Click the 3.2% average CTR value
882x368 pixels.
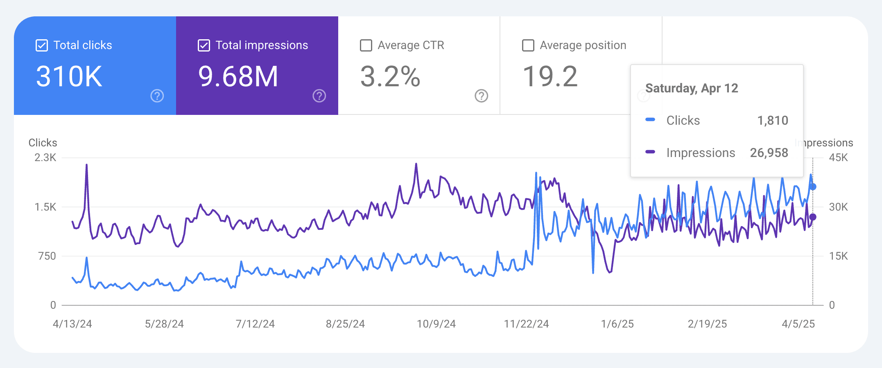[390, 76]
